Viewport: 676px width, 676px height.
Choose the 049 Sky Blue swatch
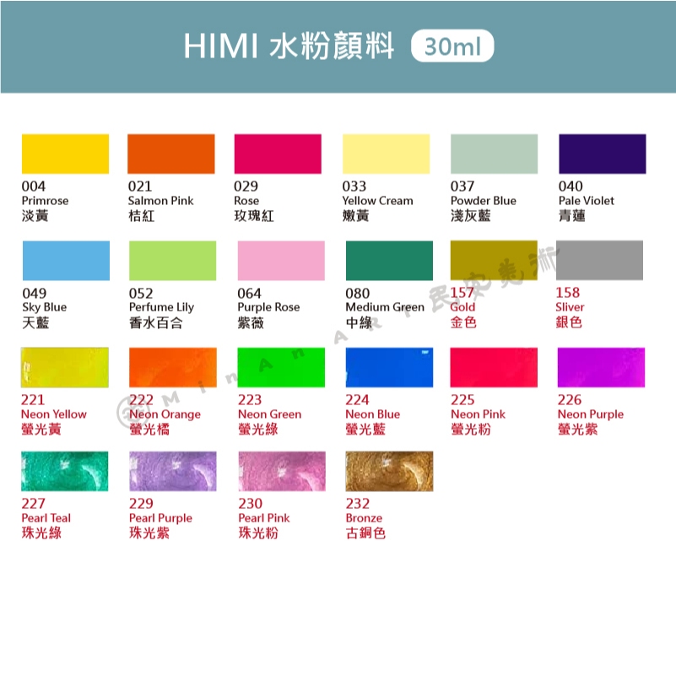(x=66, y=261)
